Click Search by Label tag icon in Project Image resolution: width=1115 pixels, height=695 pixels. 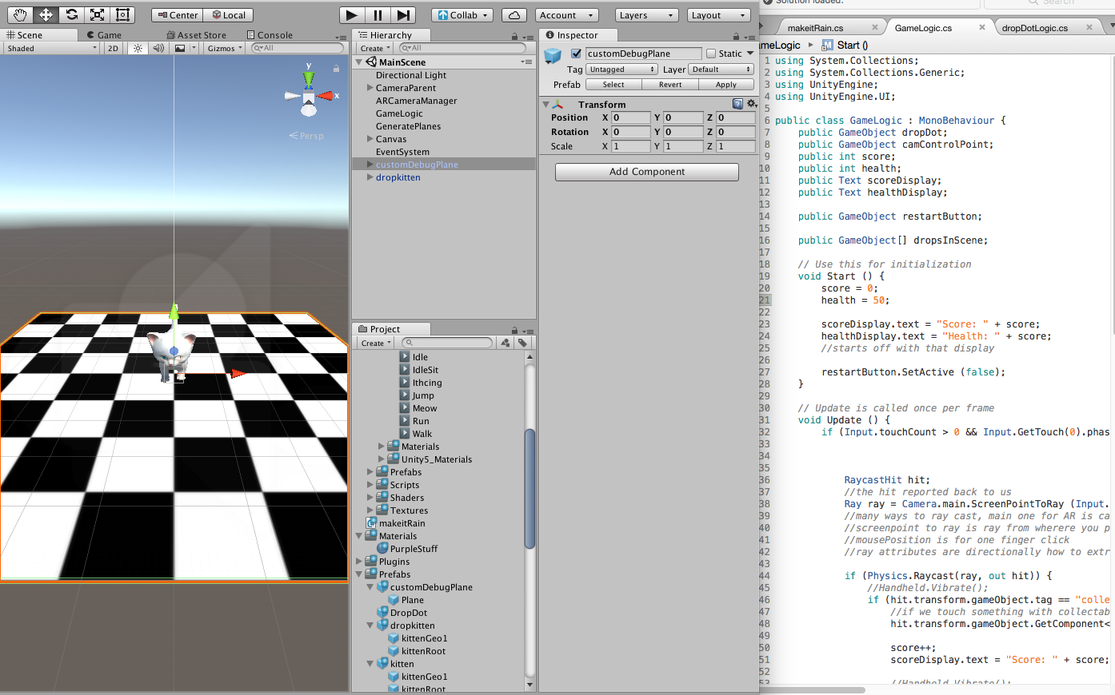tap(522, 343)
